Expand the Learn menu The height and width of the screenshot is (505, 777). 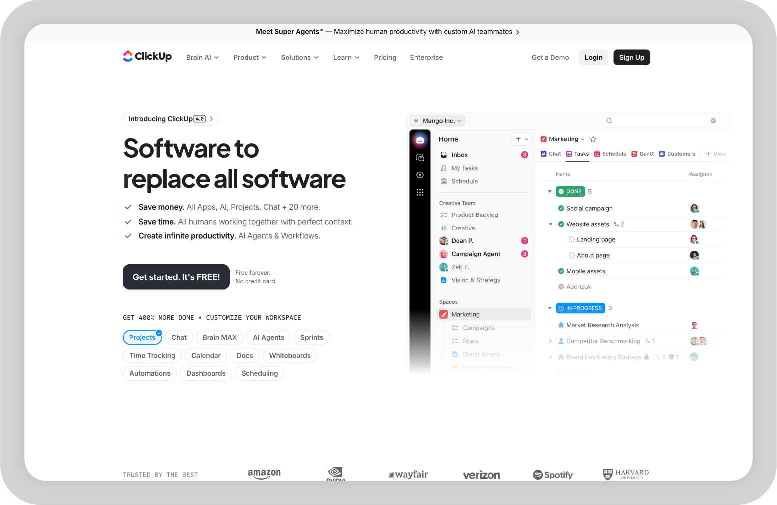click(x=346, y=57)
